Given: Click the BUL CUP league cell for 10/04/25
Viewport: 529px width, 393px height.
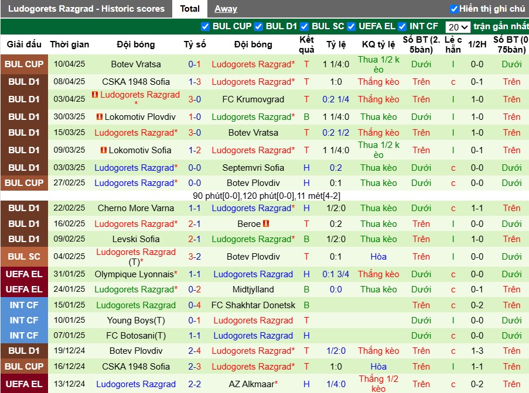Looking at the screenshot, I should click(24, 64).
